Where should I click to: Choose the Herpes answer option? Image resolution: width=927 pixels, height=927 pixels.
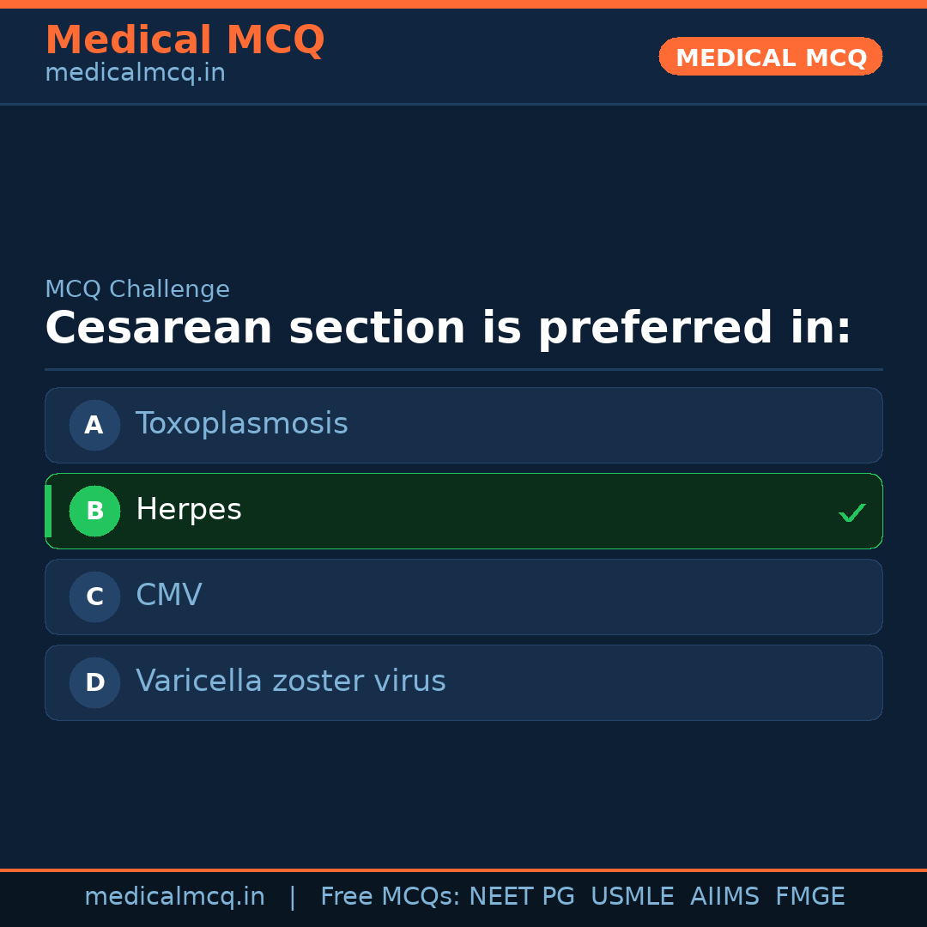tap(463, 511)
